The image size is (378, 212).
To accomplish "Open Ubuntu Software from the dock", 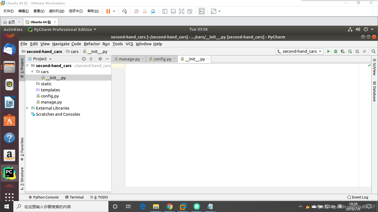I will (9, 120).
